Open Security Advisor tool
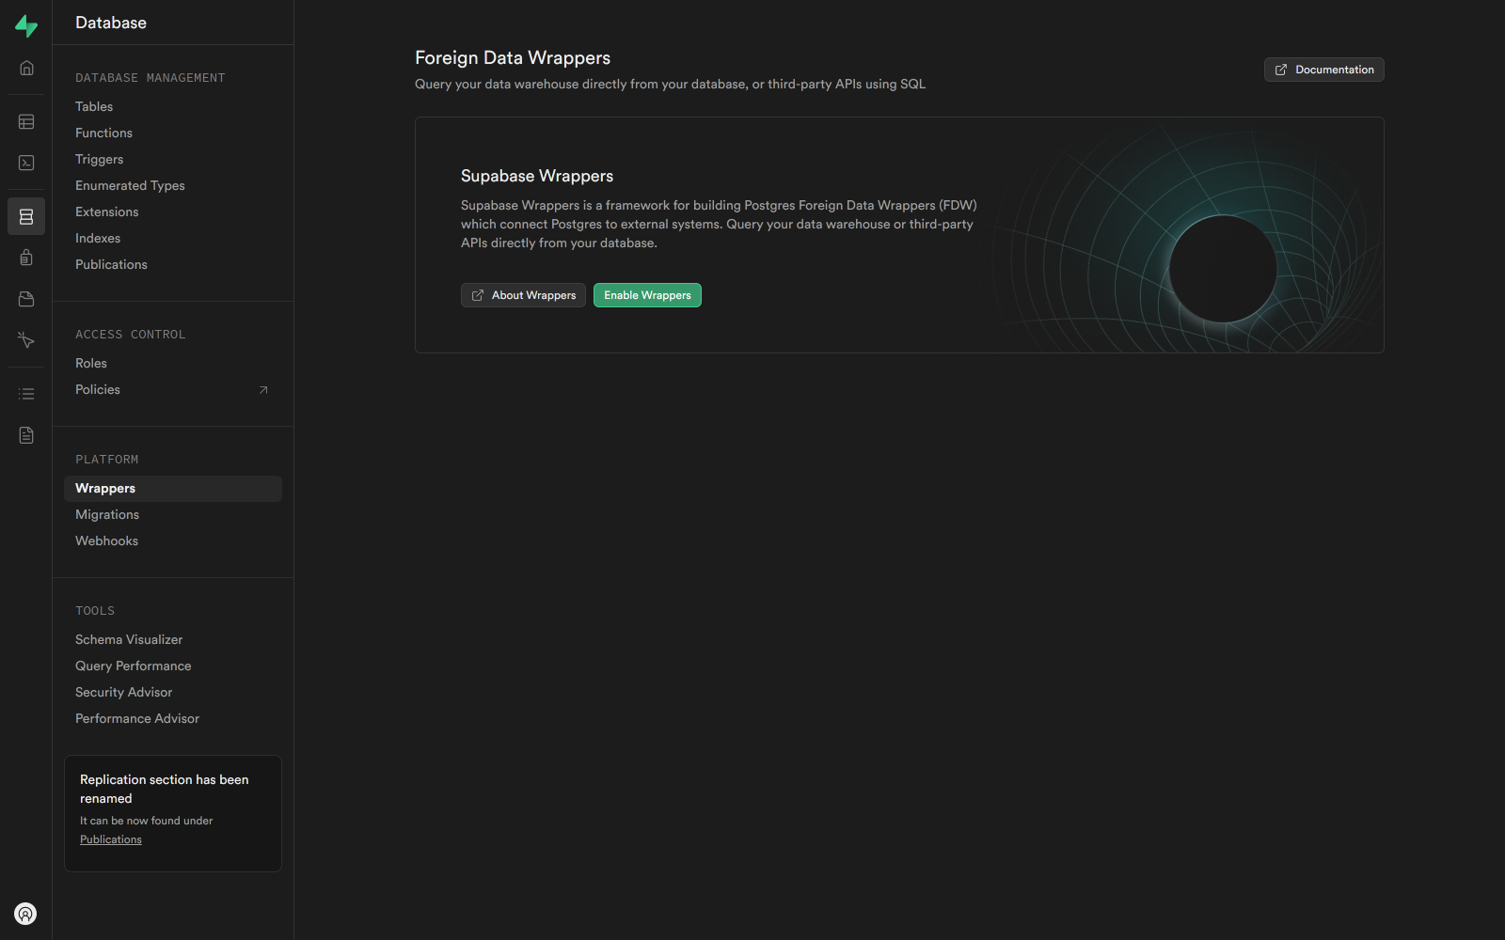Image resolution: width=1505 pixels, height=940 pixels. point(173,692)
